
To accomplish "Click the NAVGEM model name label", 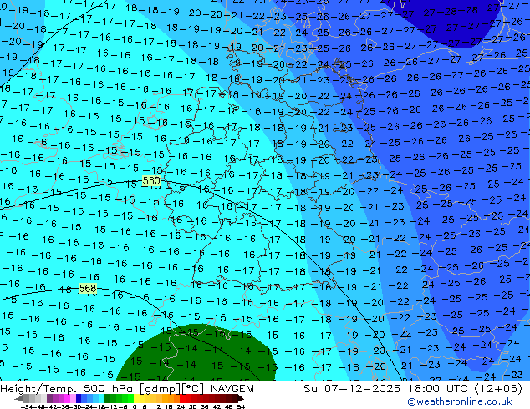I will 232,389.
